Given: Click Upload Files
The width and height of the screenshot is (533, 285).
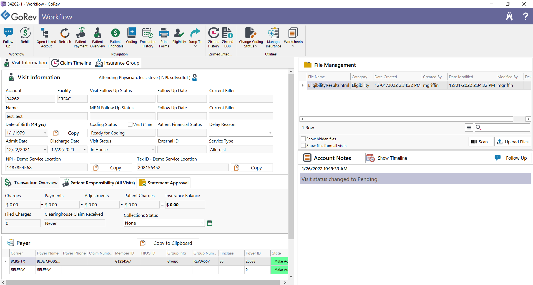Looking at the screenshot, I should point(512,142).
